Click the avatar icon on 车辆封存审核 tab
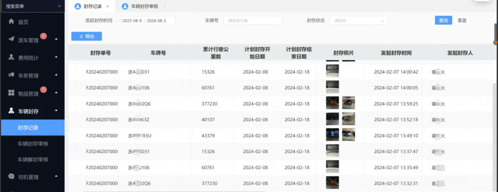The image size is (498, 192). pos(125,6)
